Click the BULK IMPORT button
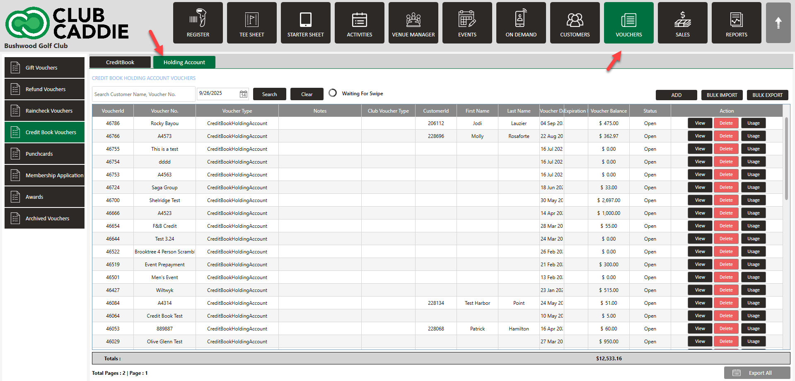The image size is (795, 381). (x=722, y=95)
